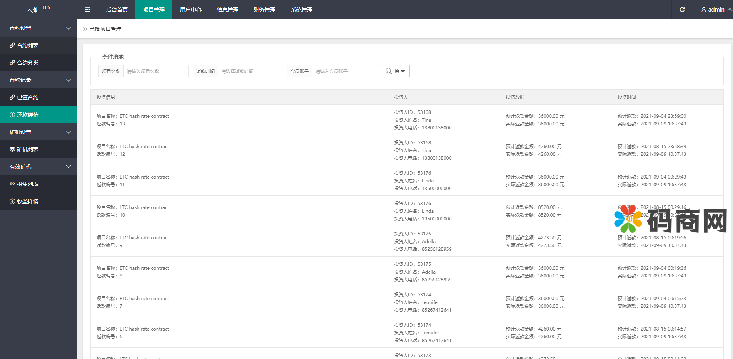Image resolution: width=733 pixels, height=359 pixels.
Task: Select 已签合约 link icon in sidebar
Action: [12, 97]
